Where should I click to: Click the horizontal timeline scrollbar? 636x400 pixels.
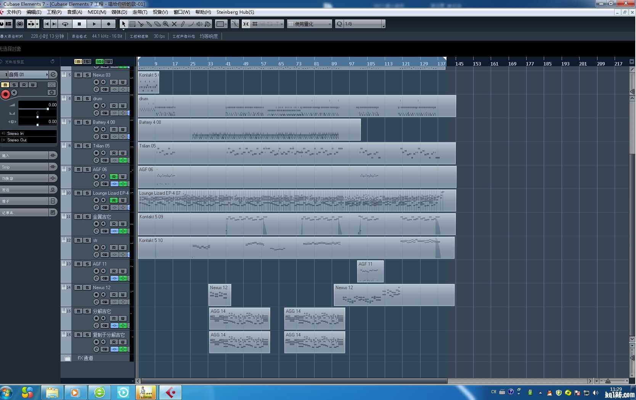click(294, 381)
